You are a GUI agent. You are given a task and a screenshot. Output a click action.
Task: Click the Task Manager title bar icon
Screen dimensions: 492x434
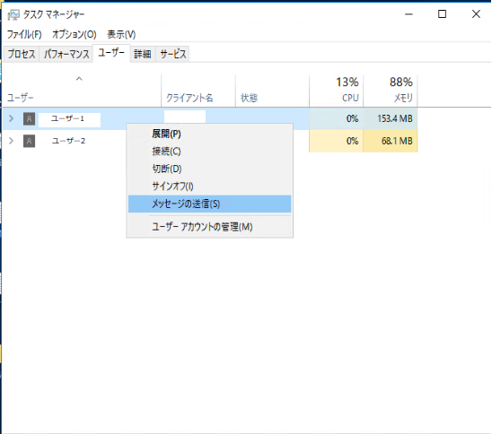pyautogui.click(x=13, y=14)
